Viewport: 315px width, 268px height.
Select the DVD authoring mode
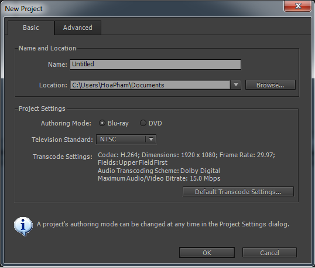coord(143,123)
